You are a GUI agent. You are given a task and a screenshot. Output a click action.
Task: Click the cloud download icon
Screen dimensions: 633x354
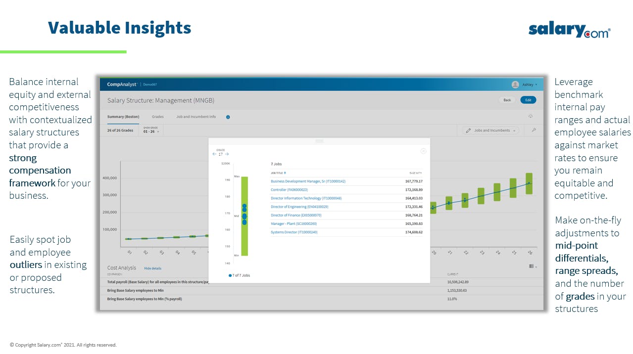pos(531,117)
